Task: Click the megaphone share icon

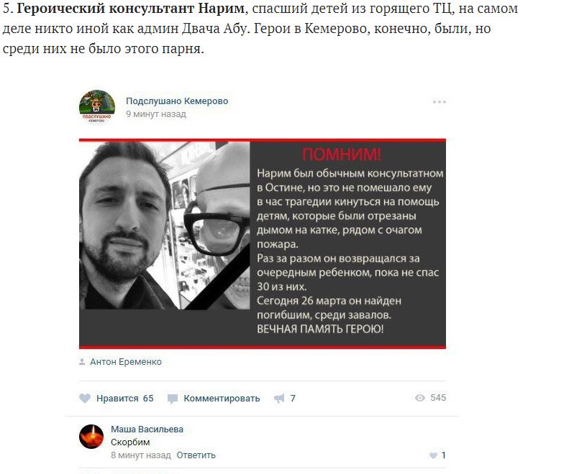Action: (x=279, y=399)
